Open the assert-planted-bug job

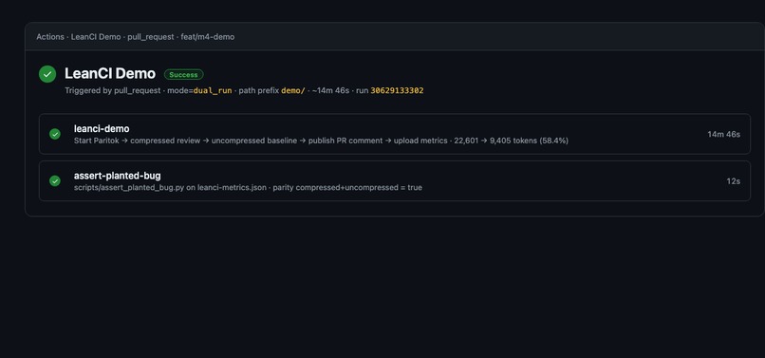pyautogui.click(x=394, y=180)
